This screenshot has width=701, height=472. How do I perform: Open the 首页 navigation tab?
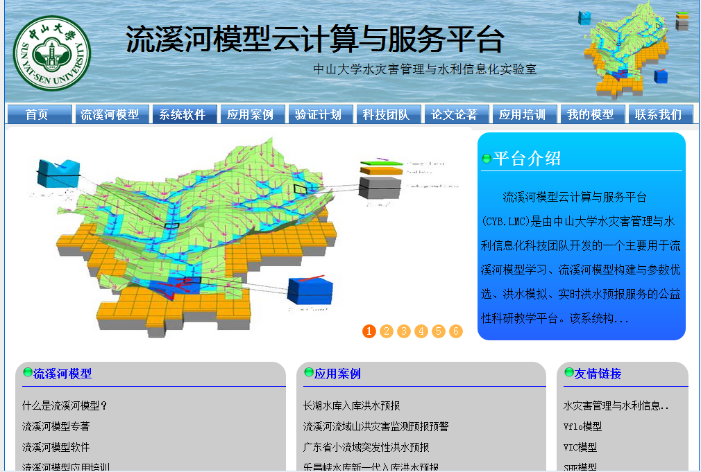coord(39,114)
